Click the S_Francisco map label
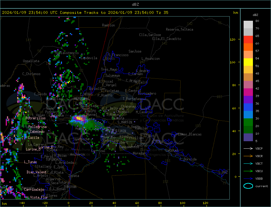 pos(118,55)
